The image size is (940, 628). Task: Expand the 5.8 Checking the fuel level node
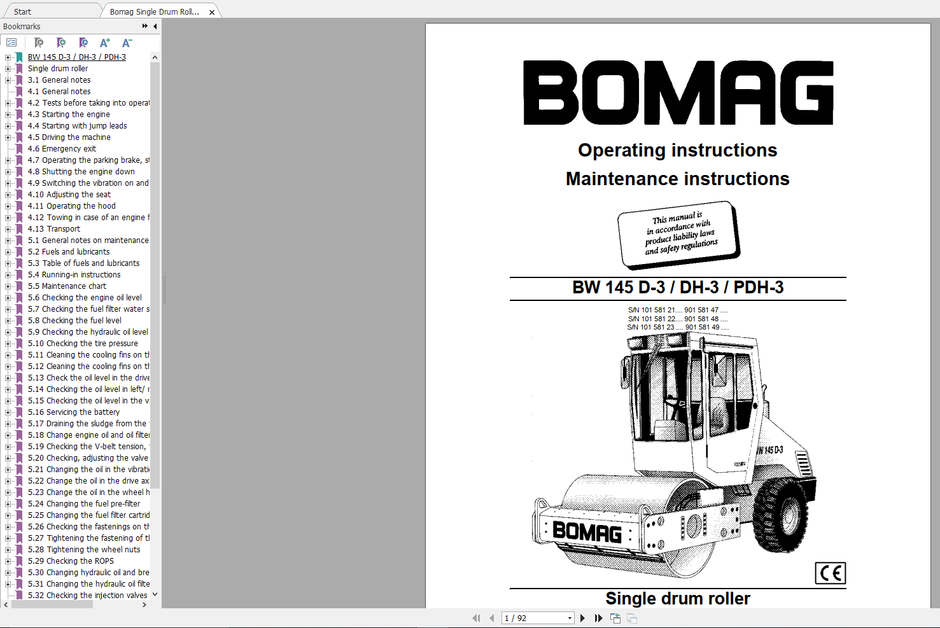point(8,321)
